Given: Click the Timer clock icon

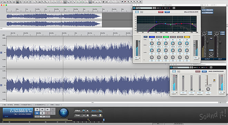Looking at the screenshot, I should coord(88,115).
